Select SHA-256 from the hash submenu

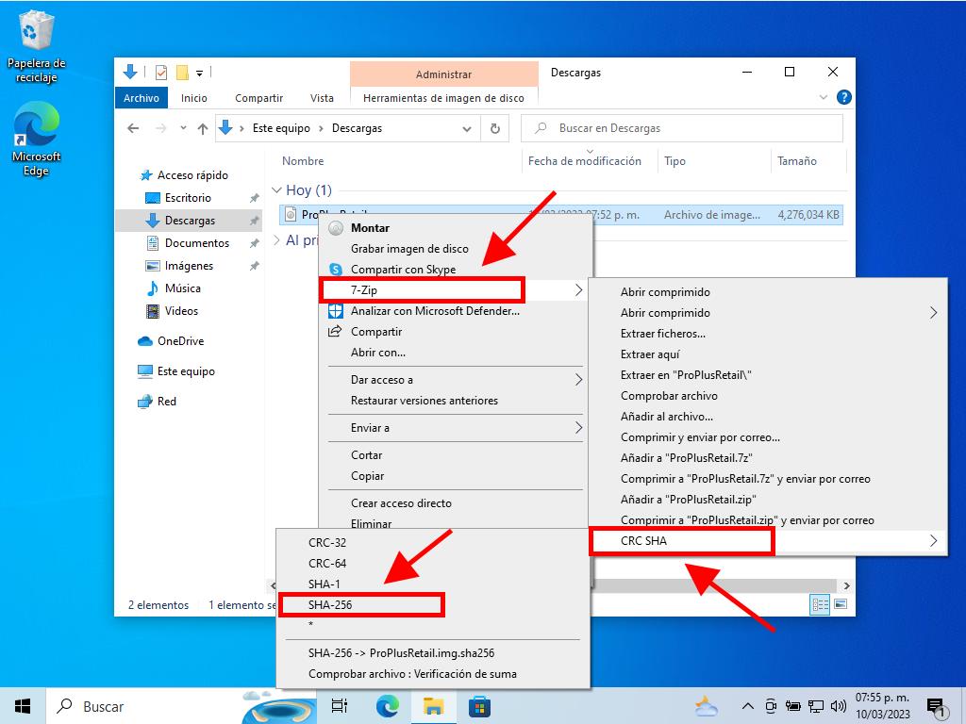click(330, 604)
